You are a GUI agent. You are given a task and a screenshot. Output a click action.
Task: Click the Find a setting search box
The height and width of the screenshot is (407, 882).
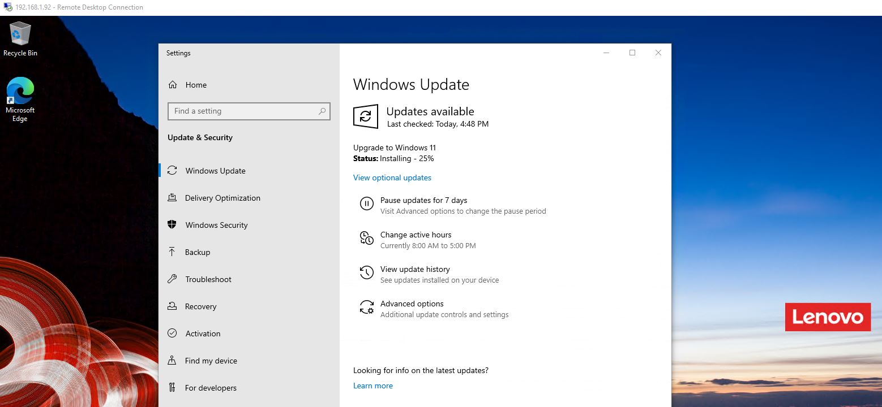[x=242, y=111]
